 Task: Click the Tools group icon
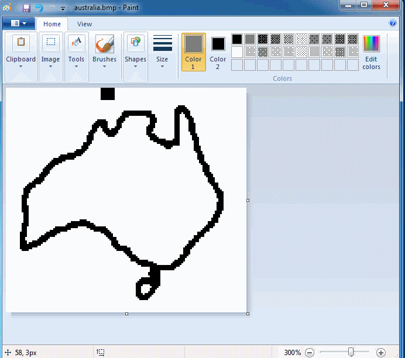(76, 42)
